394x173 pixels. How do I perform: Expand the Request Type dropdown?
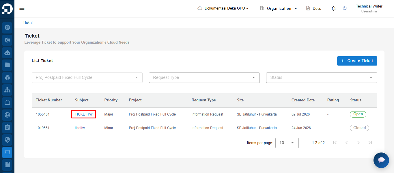(204, 77)
